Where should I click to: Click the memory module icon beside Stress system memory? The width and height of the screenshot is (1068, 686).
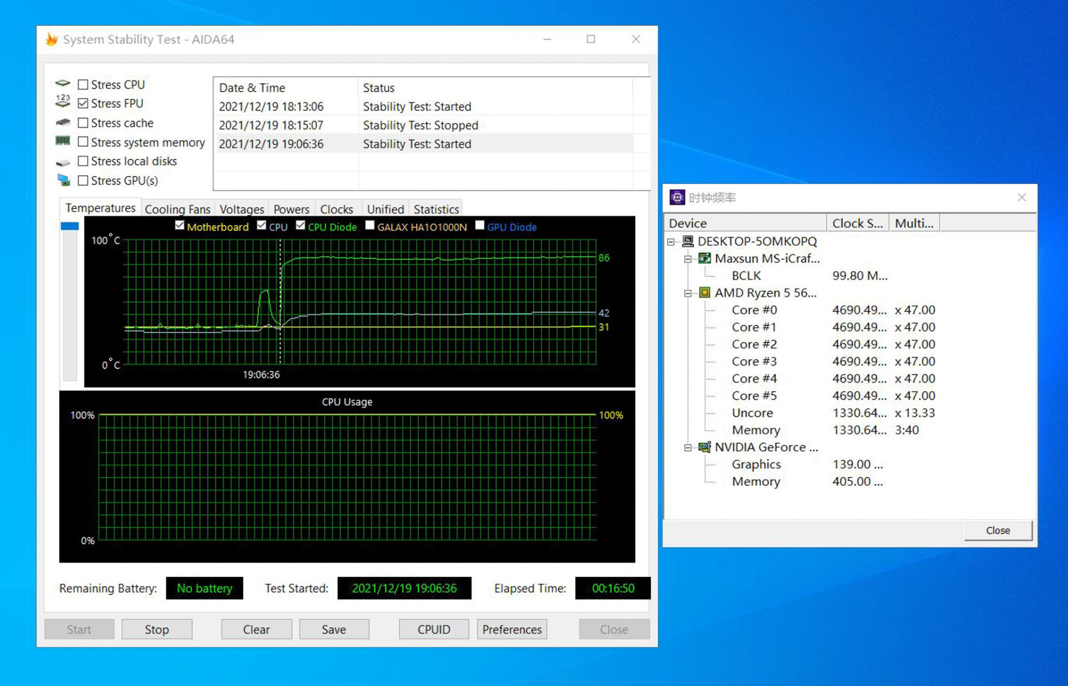click(x=63, y=141)
